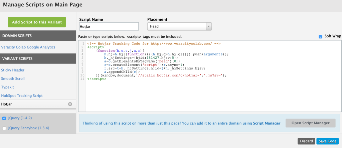The height and width of the screenshot is (148, 342).
Task: Select Sticky Header variant script
Action: (13, 70)
